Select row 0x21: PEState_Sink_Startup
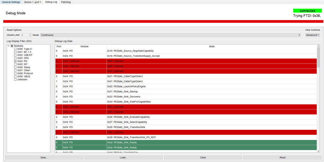This screenshot has width=324, height=162. 186,91
